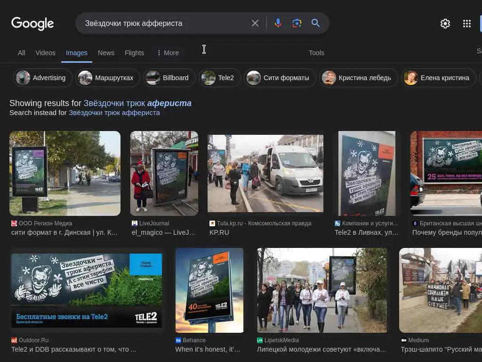482x362 pixels.
Task: Click Medium source favicon
Action: pyautogui.click(x=404, y=340)
